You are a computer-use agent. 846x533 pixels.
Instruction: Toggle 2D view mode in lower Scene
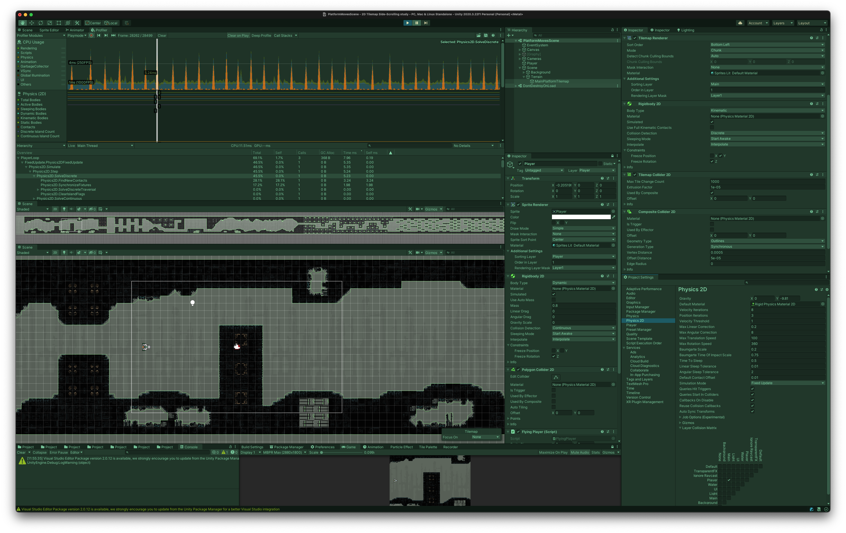(55, 253)
